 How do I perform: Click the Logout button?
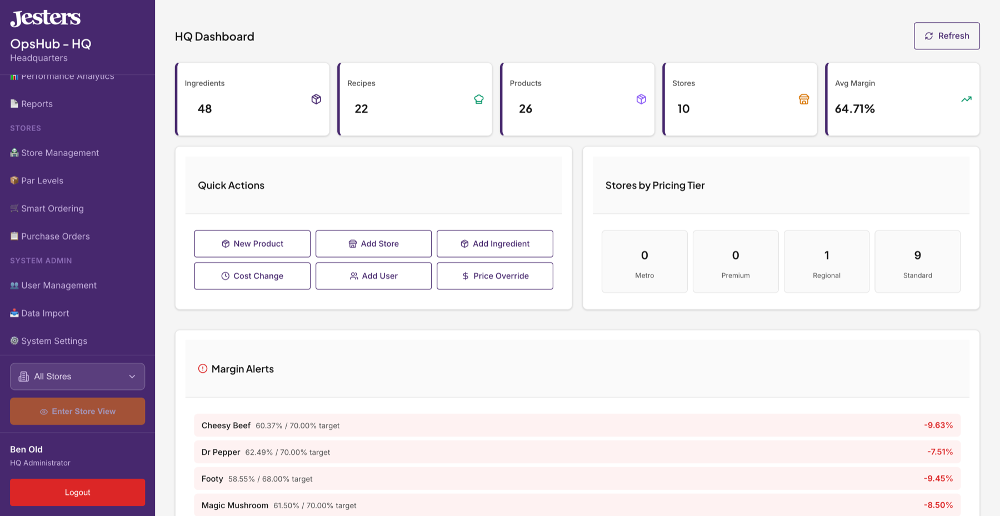(x=77, y=492)
